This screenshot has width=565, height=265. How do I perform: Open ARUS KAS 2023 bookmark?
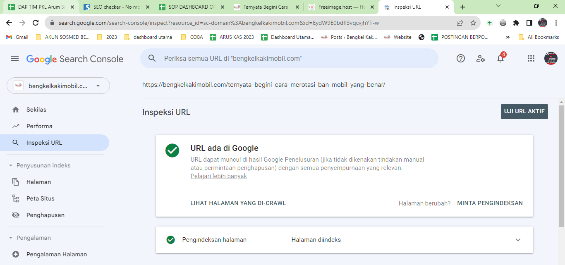(232, 37)
